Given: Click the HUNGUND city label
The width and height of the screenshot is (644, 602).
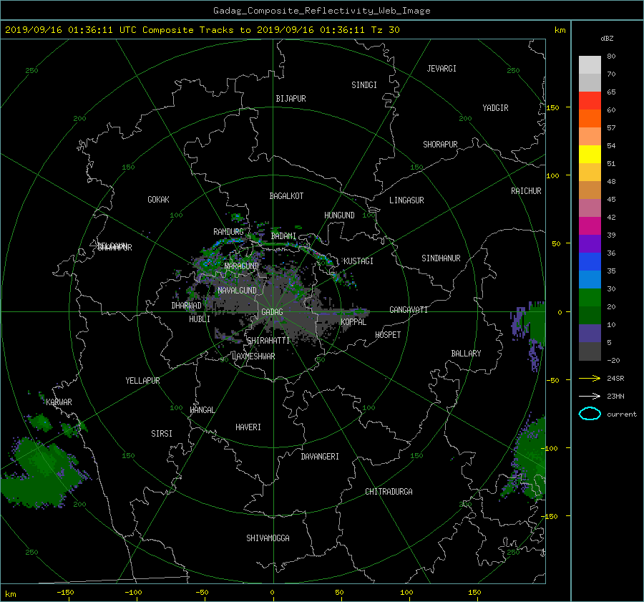Looking at the screenshot, I should [339, 215].
